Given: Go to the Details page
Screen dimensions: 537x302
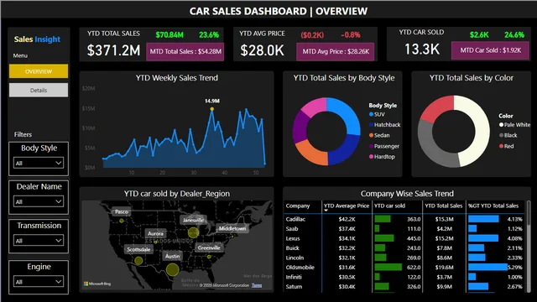Looking at the screenshot, I should click(x=39, y=90).
